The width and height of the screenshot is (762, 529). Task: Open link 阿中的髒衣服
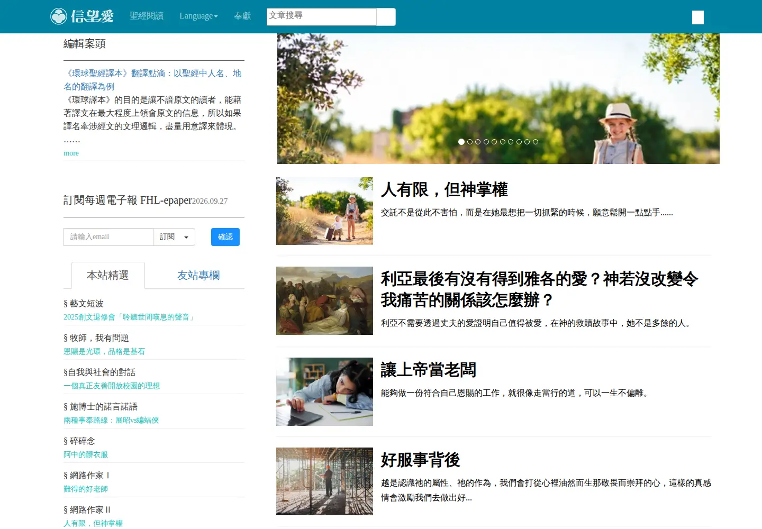[86, 454]
